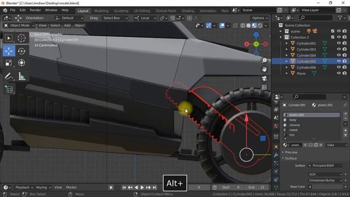The height and width of the screenshot is (197, 350).
Task: Choose the Scale tool
Action: point(9,63)
